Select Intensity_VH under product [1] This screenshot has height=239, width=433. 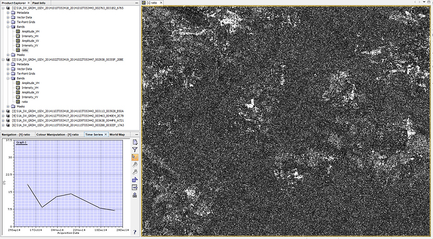[x=30, y=36]
